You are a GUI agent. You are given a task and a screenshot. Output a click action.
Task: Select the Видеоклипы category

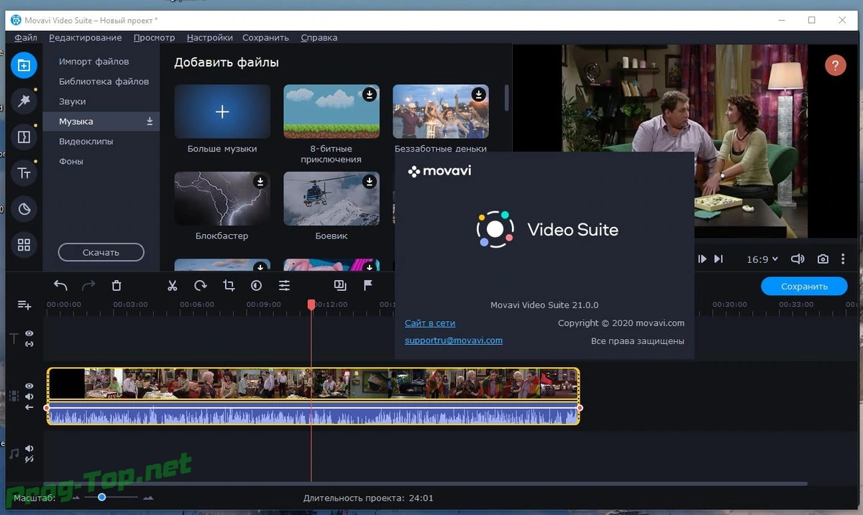pyautogui.click(x=86, y=141)
